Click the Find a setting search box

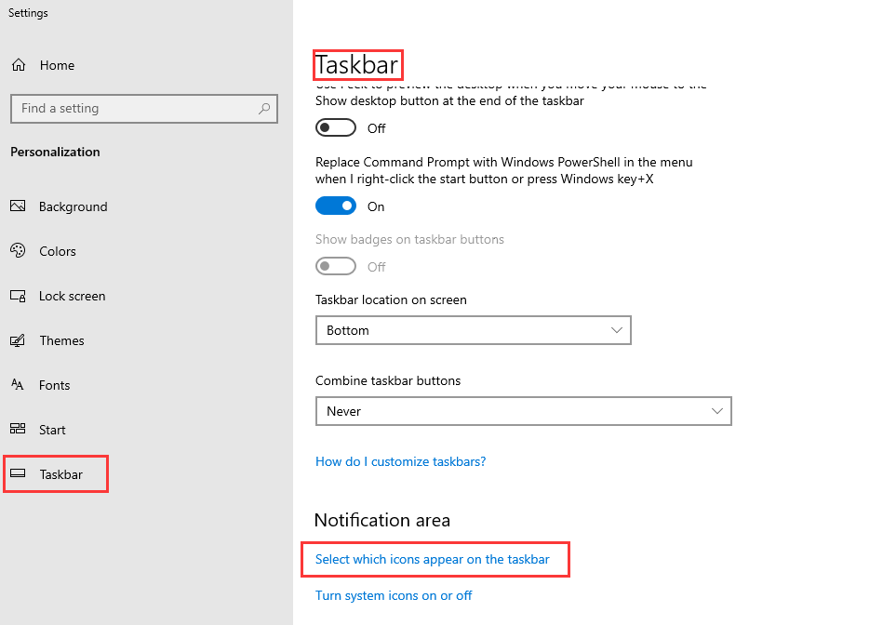[x=144, y=109]
